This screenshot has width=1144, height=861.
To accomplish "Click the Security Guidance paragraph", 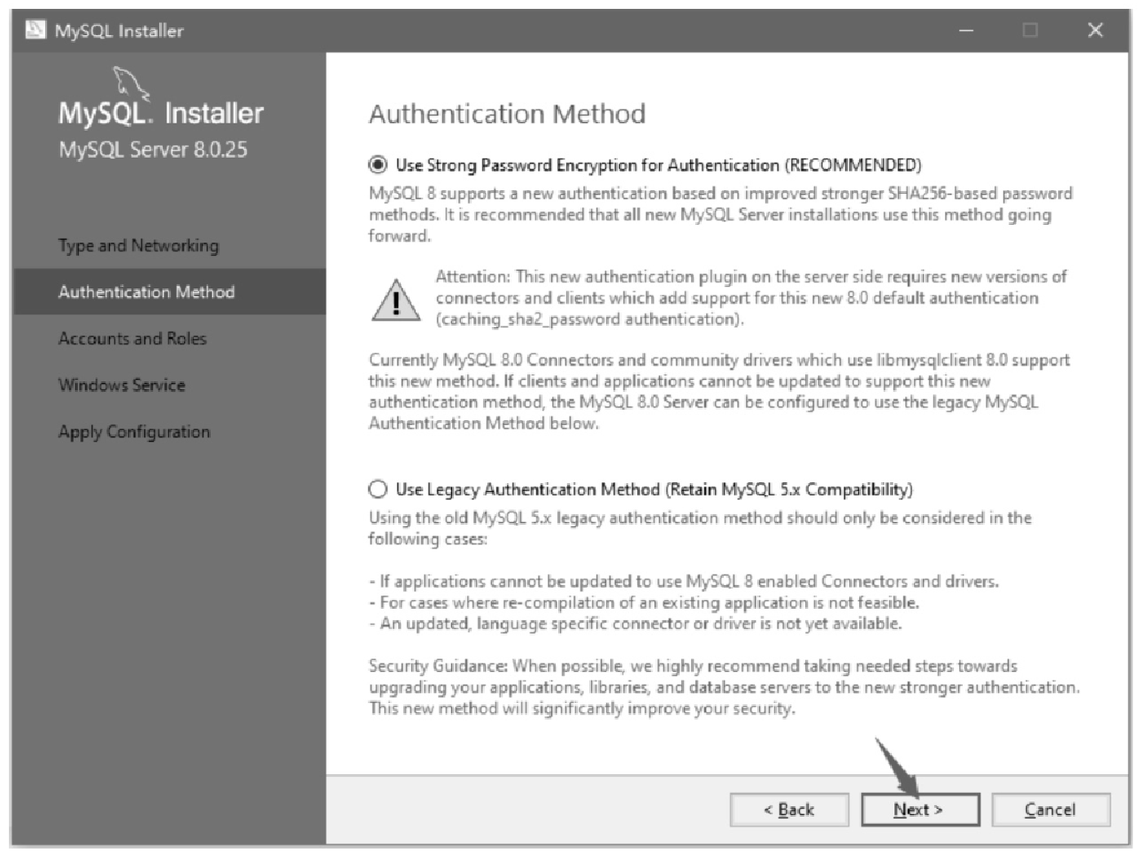I will click(724, 688).
